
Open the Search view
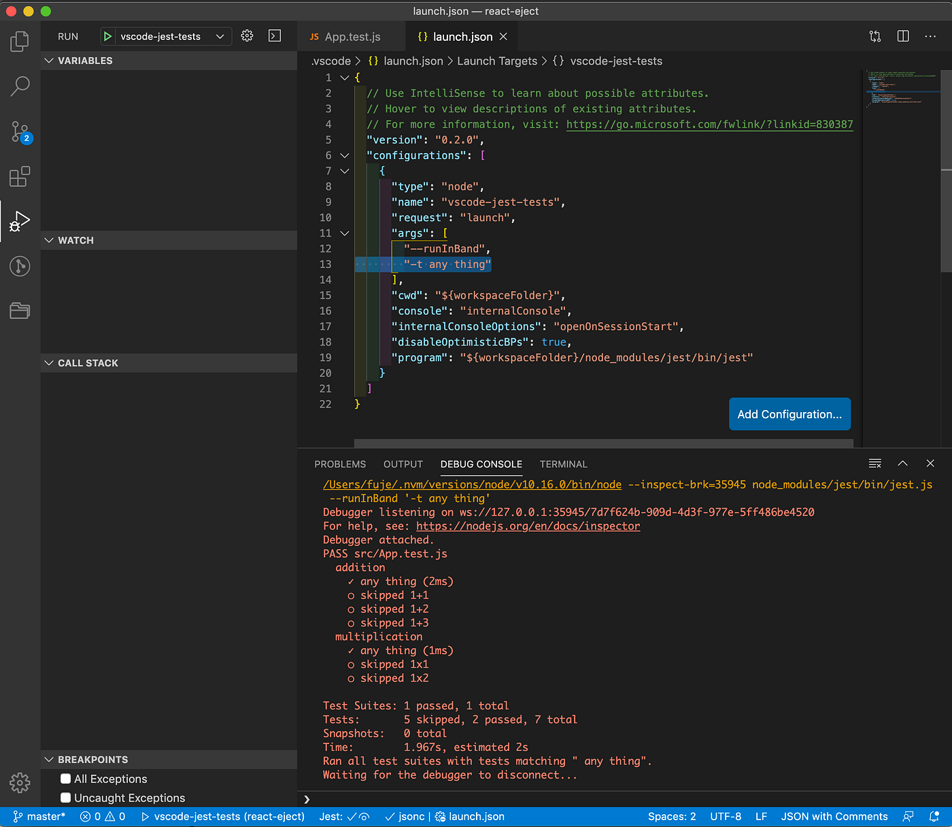tap(19, 86)
